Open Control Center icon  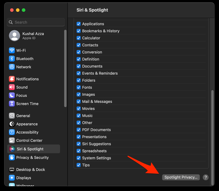click(x=12, y=140)
